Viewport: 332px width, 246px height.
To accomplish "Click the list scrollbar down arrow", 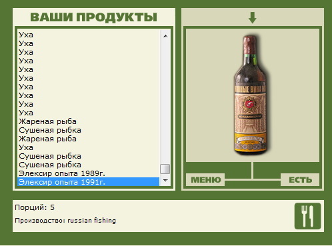I will pos(165,181).
